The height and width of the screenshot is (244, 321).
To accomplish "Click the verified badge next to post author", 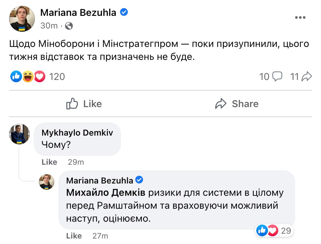I will [124, 12].
